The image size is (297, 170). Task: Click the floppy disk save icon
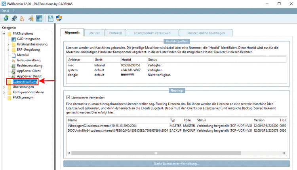tap(50, 19)
